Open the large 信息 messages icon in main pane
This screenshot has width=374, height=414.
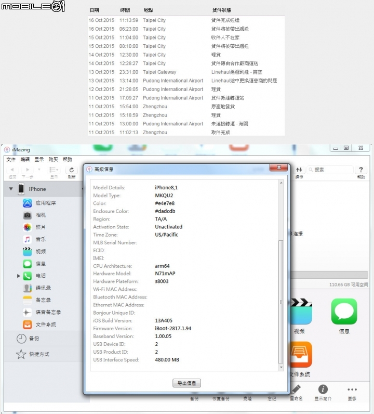[344, 312]
